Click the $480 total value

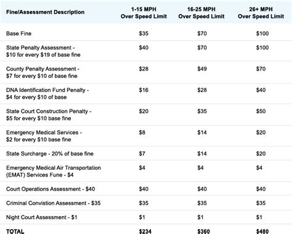coord(262,232)
